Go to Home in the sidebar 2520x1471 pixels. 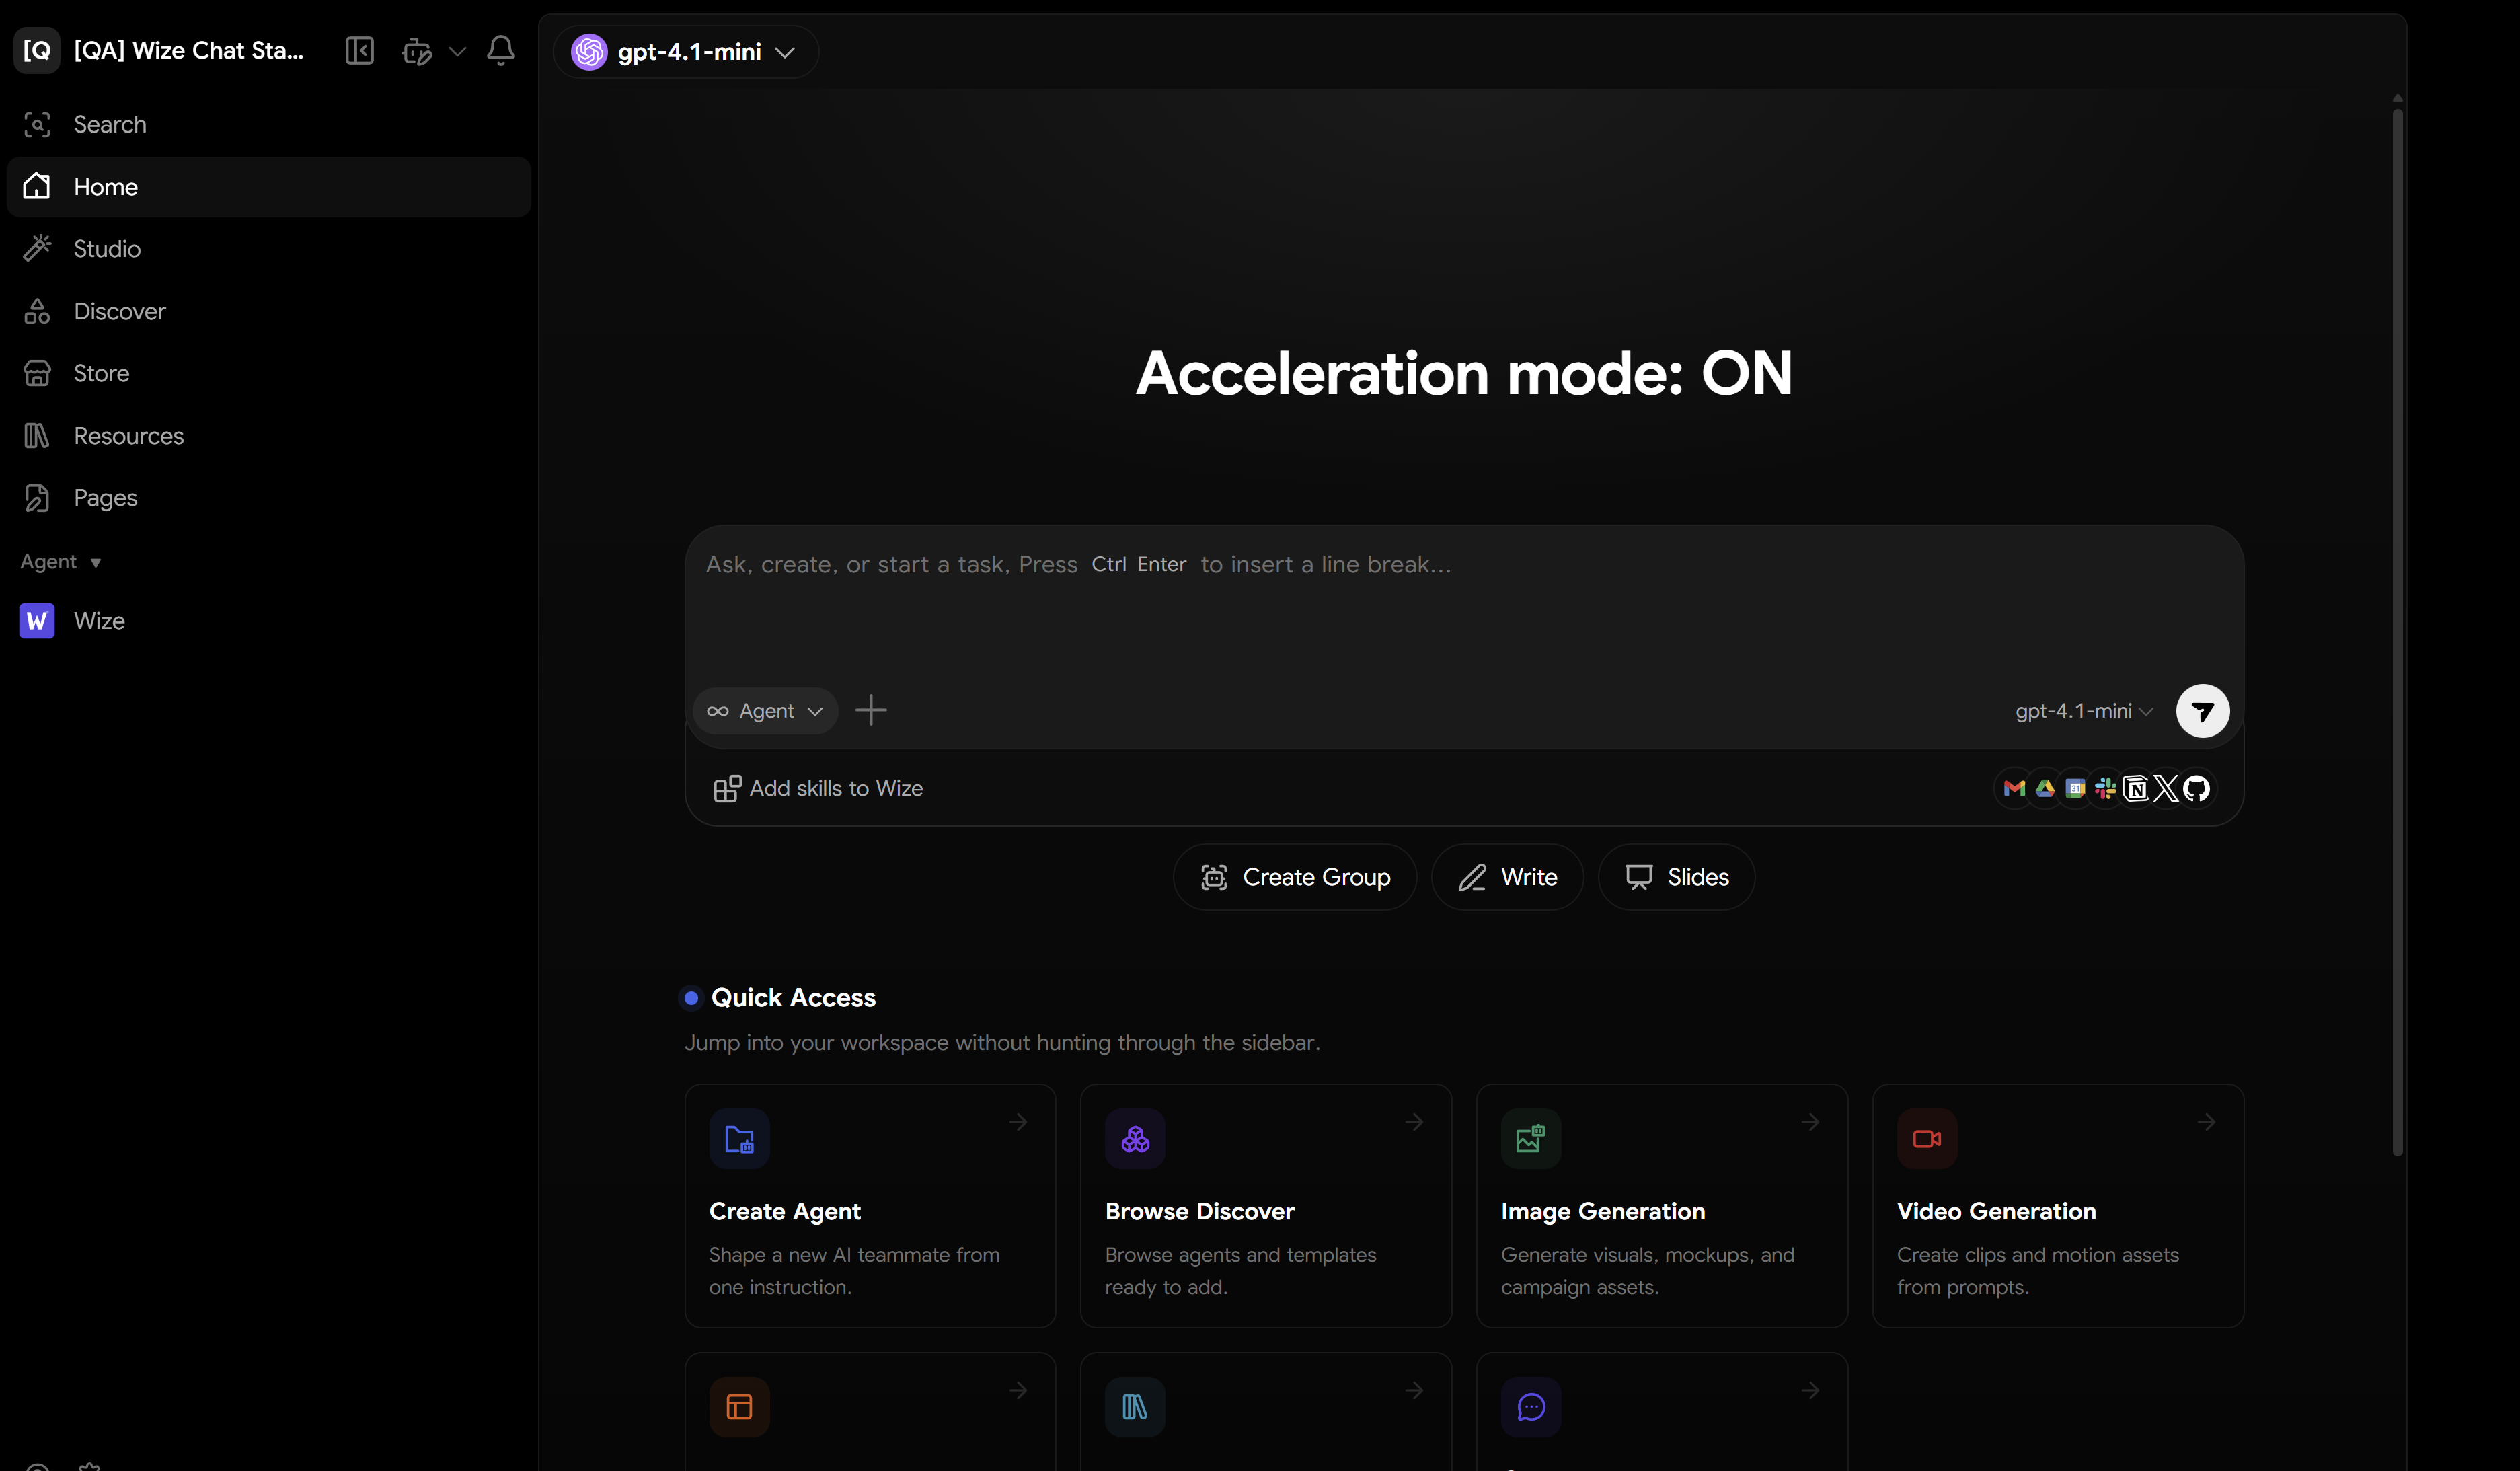[268, 187]
